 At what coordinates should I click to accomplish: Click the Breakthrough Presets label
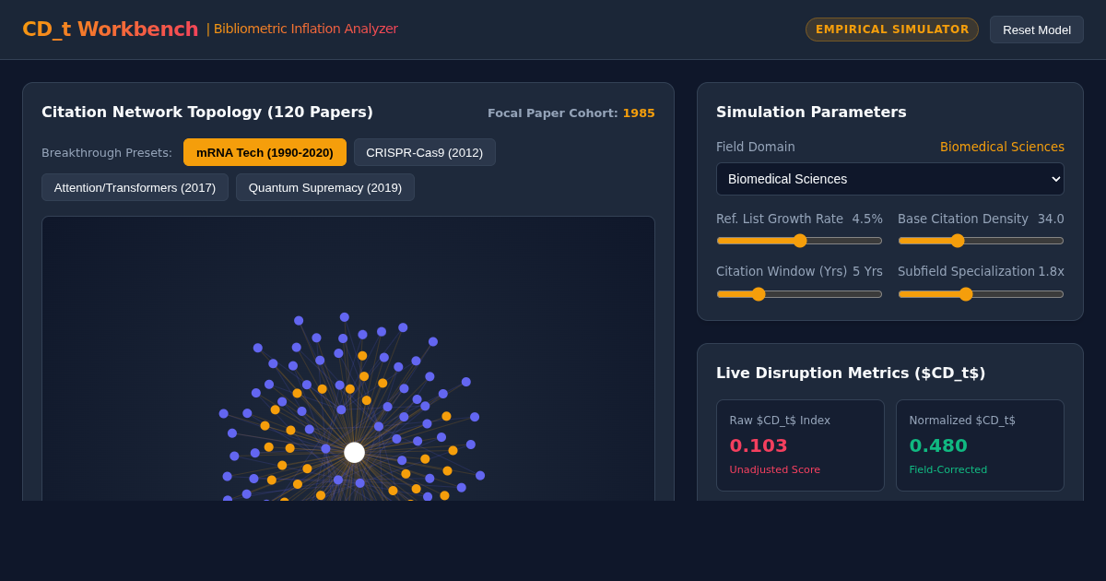pyautogui.click(x=107, y=152)
